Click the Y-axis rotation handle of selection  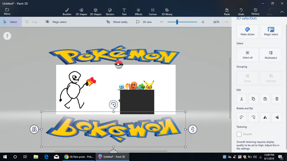[x=193, y=129]
